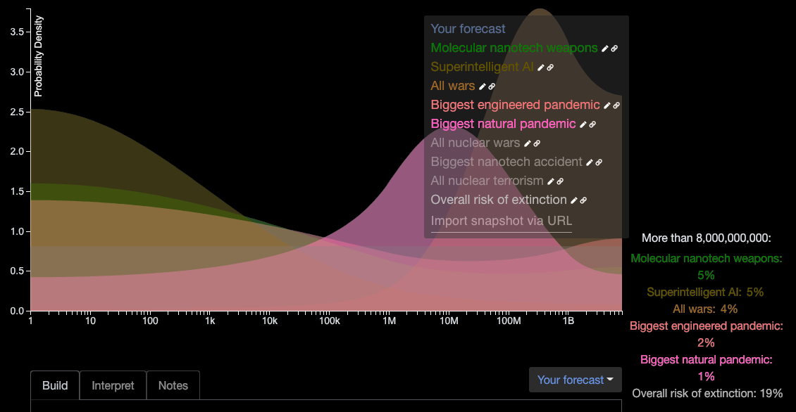Click the Biggest natural pandemic menu entry

click(503, 124)
